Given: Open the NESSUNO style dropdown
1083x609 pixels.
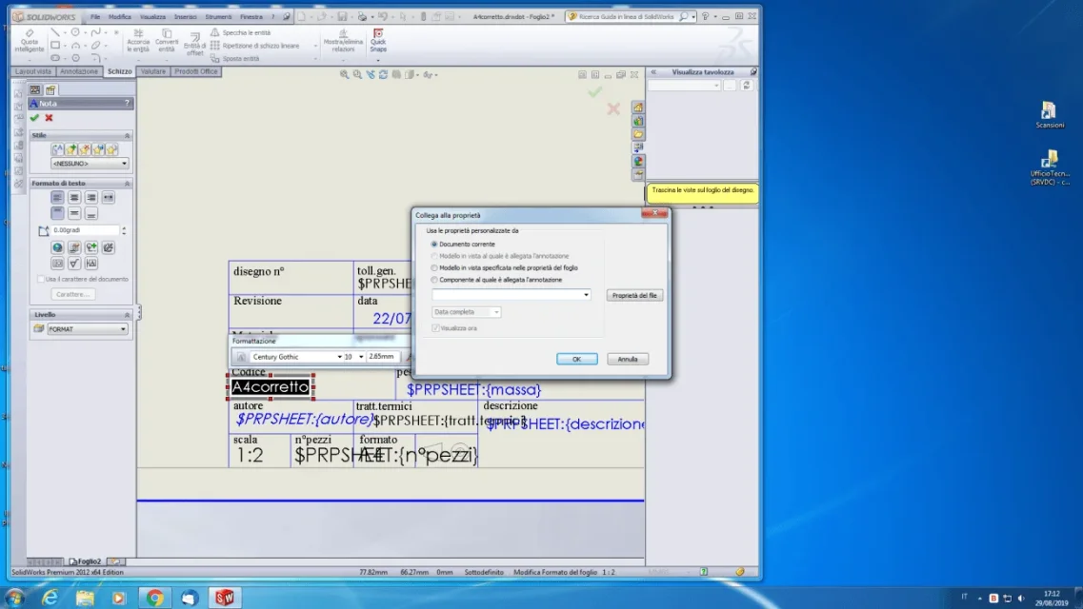Looking at the screenshot, I should point(90,164).
